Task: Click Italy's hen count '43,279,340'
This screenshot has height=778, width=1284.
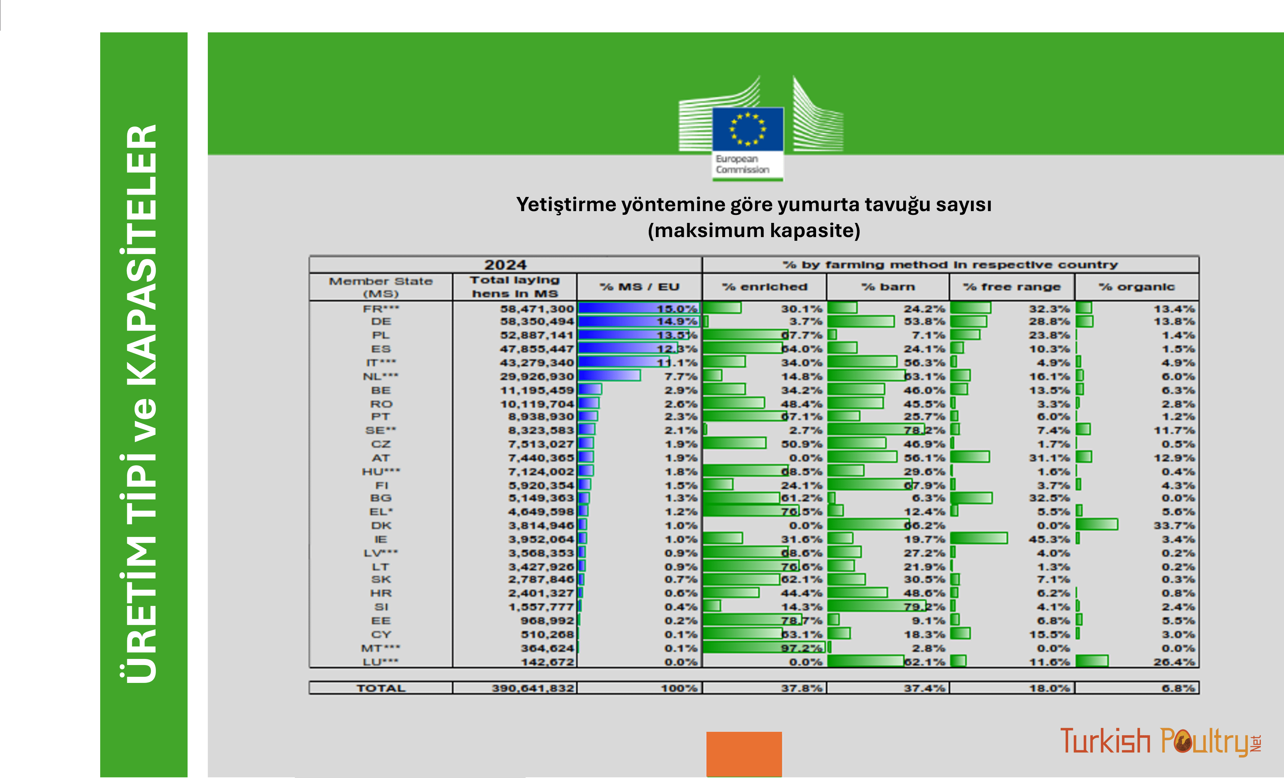Action: click(x=537, y=363)
